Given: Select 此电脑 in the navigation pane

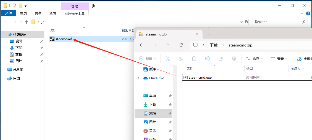Looking at the screenshot, I should tap(18, 70).
